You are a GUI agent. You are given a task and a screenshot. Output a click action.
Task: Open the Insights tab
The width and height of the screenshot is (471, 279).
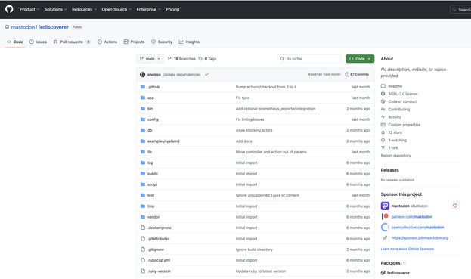click(189, 42)
